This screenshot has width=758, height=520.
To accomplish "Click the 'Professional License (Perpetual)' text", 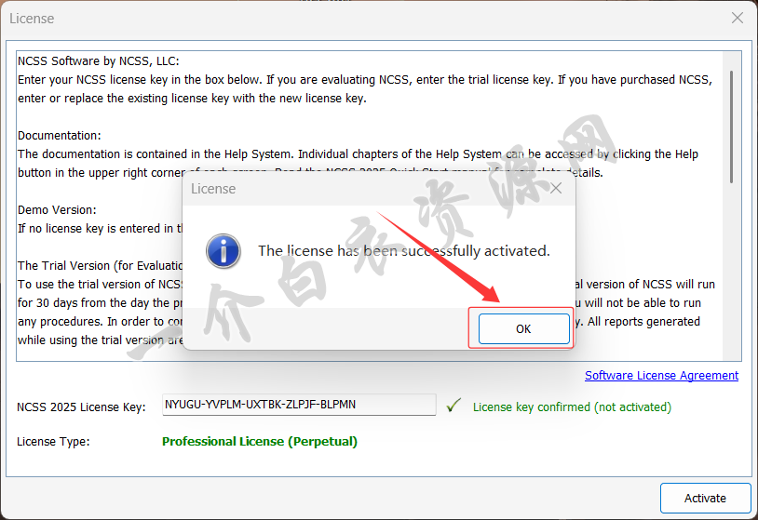I will click(259, 441).
